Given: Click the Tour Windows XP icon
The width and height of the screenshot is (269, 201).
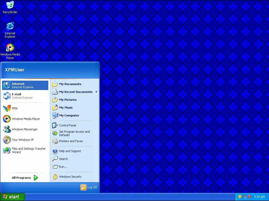Looking at the screenshot, I should point(7,140).
